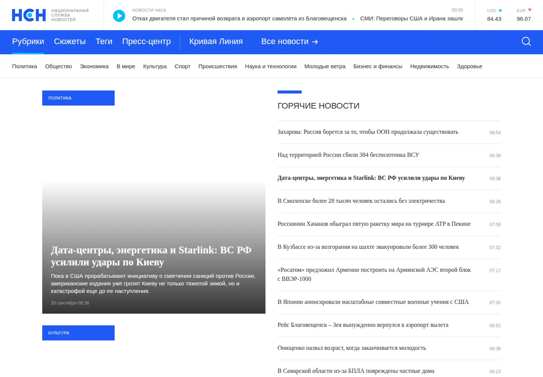Select the Происшествия category

[218, 66]
